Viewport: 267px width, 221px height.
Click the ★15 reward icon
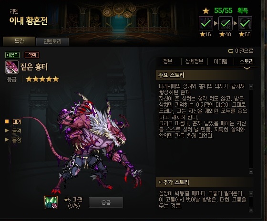(x=206, y=23)
